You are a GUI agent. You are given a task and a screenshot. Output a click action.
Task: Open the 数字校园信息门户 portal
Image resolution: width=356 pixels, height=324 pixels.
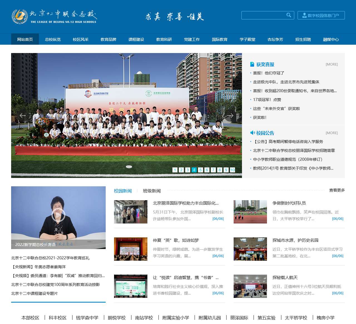[x=321, y=15]
